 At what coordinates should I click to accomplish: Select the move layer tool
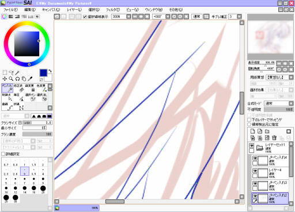pyautogui.click(x=5, y=79)
